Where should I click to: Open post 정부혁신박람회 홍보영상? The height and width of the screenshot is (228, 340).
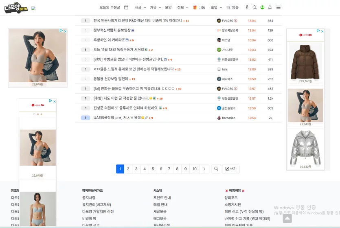pos(112,31)
